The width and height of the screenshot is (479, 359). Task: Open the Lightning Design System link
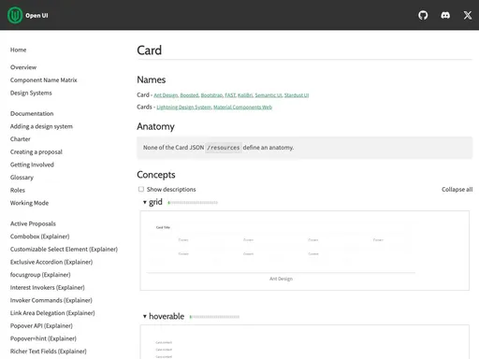tap(184, 108)
